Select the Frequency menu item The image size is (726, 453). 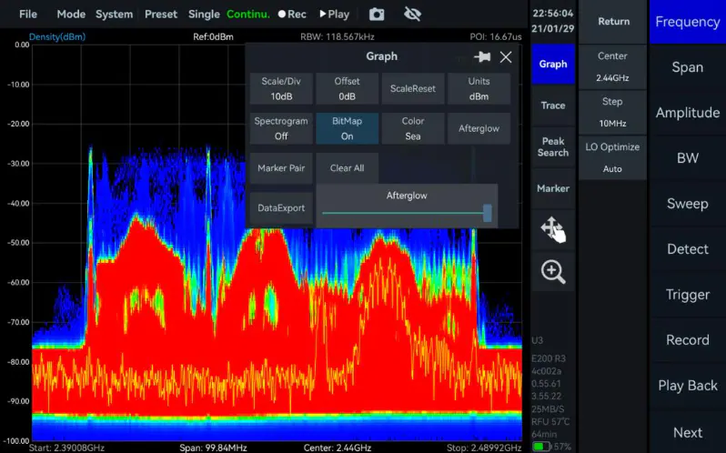point(688,22)
